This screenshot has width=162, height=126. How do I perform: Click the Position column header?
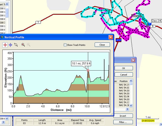point(124,81)
